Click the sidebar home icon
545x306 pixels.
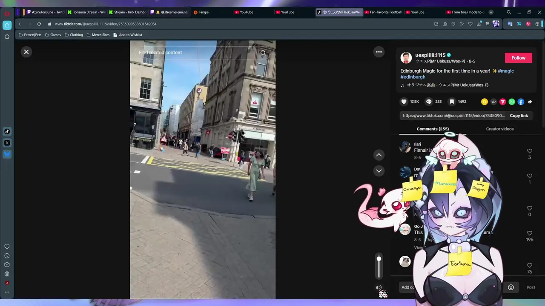click(7, 25)
